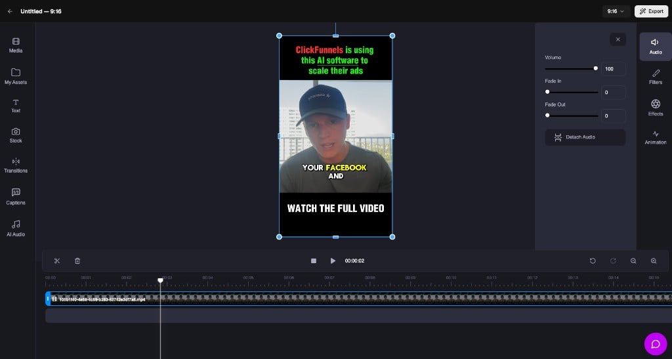Go back using the arrow icon
672x359 pixels.
click(x=10, y=12)
